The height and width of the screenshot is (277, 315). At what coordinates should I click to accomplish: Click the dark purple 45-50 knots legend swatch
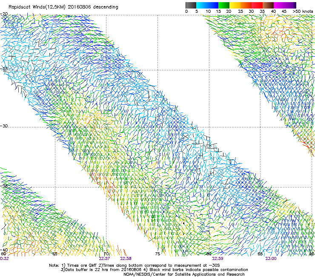pyautogui.click(x=290, y=5)
